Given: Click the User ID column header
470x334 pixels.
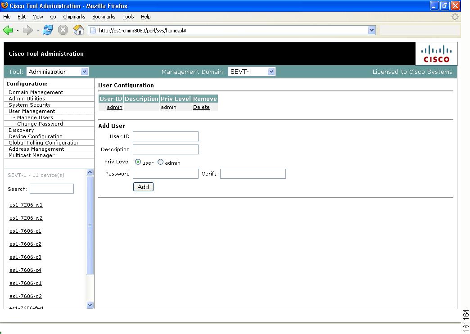Looking at the screenshot, I should [111, 99].
